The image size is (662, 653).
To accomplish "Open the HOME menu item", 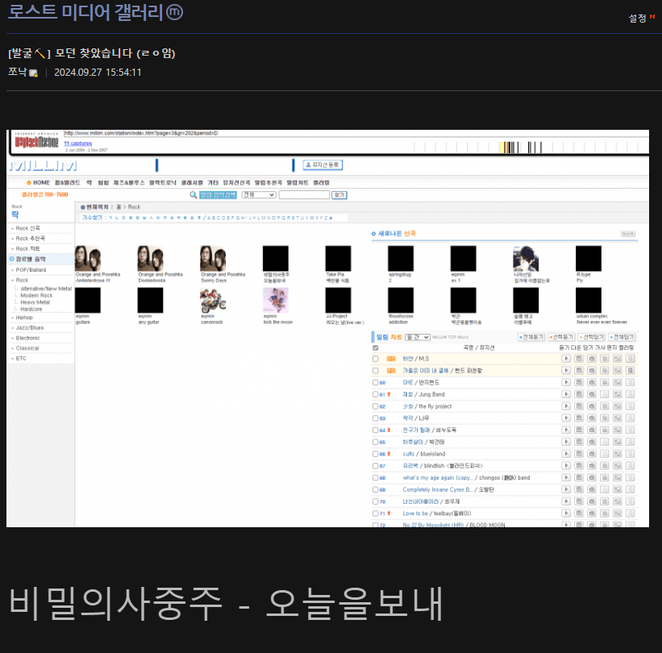I will coord(39,183).
